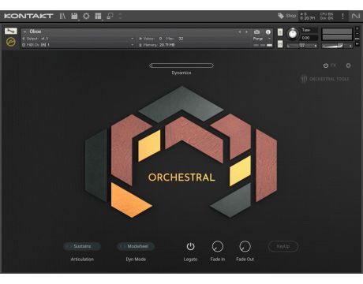Click the save floppy disk icon
363x284 pixels.
point(74,16)
